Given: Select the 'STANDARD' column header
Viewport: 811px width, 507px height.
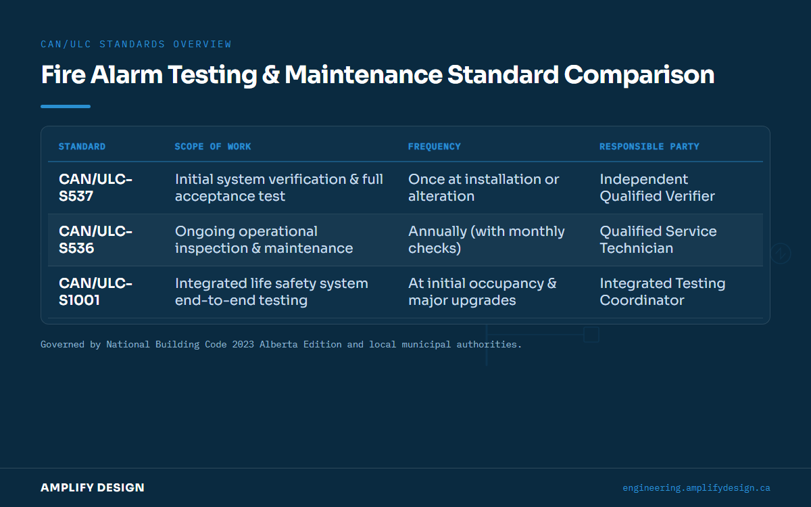Looking at the screenshot, I should pos(82,147).
